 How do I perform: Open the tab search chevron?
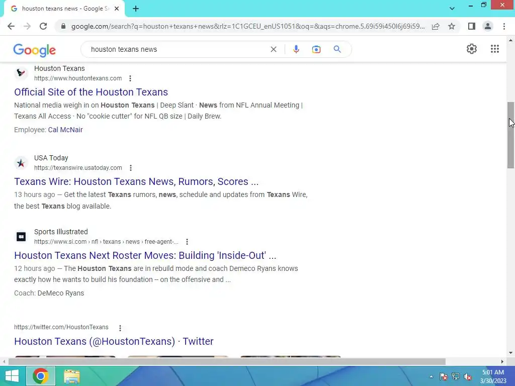452,9
